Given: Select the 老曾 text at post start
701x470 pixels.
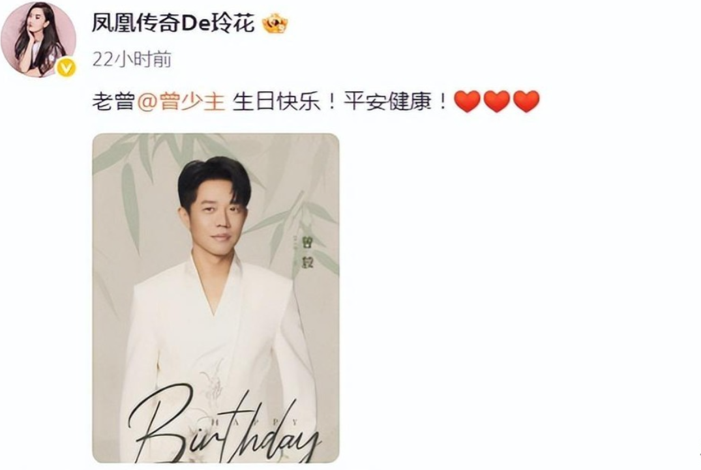Looking at the screenshot, I should point(114,102).
